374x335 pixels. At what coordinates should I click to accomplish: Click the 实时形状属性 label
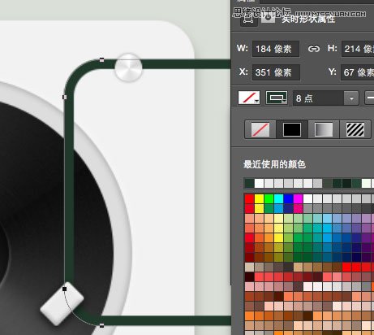pyautogui.click(x=308, y=19)
